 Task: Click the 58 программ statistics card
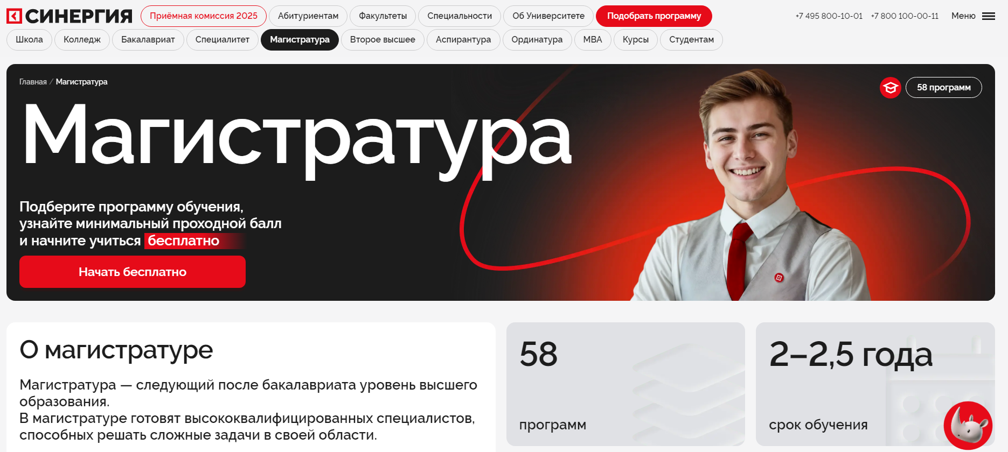tap(625, 384)
